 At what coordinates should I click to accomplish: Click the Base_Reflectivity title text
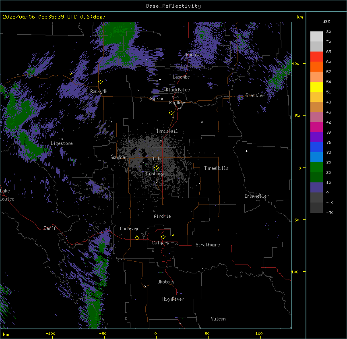click(173, 6)
